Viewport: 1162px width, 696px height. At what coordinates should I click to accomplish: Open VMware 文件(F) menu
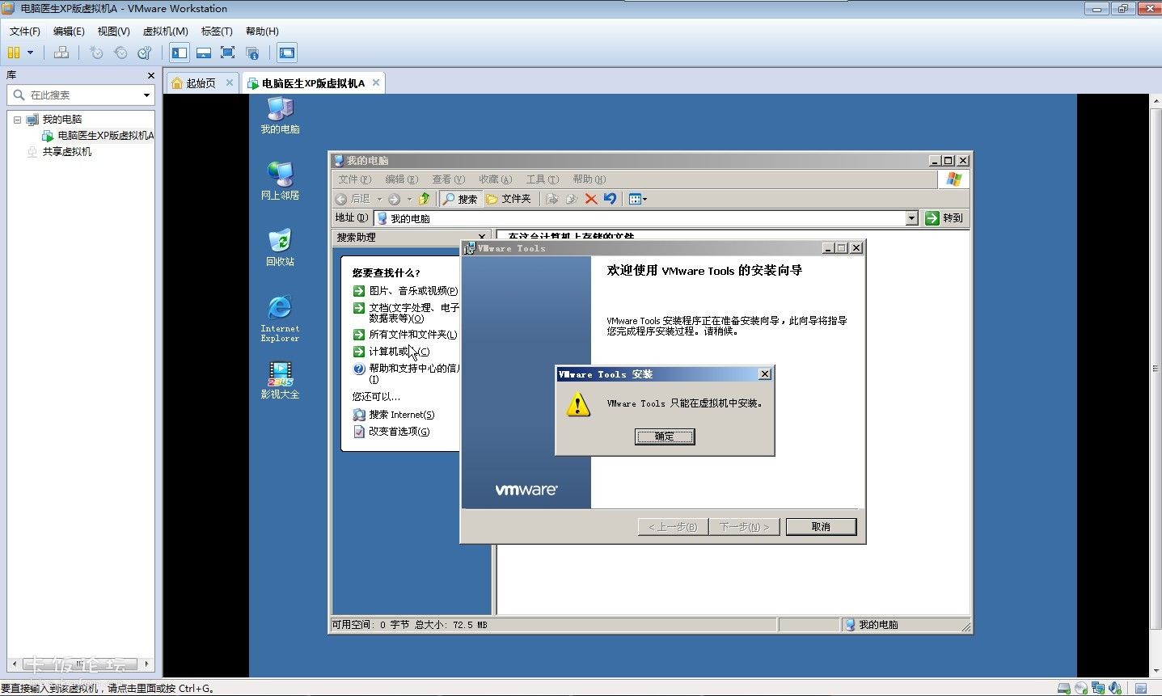25,32
